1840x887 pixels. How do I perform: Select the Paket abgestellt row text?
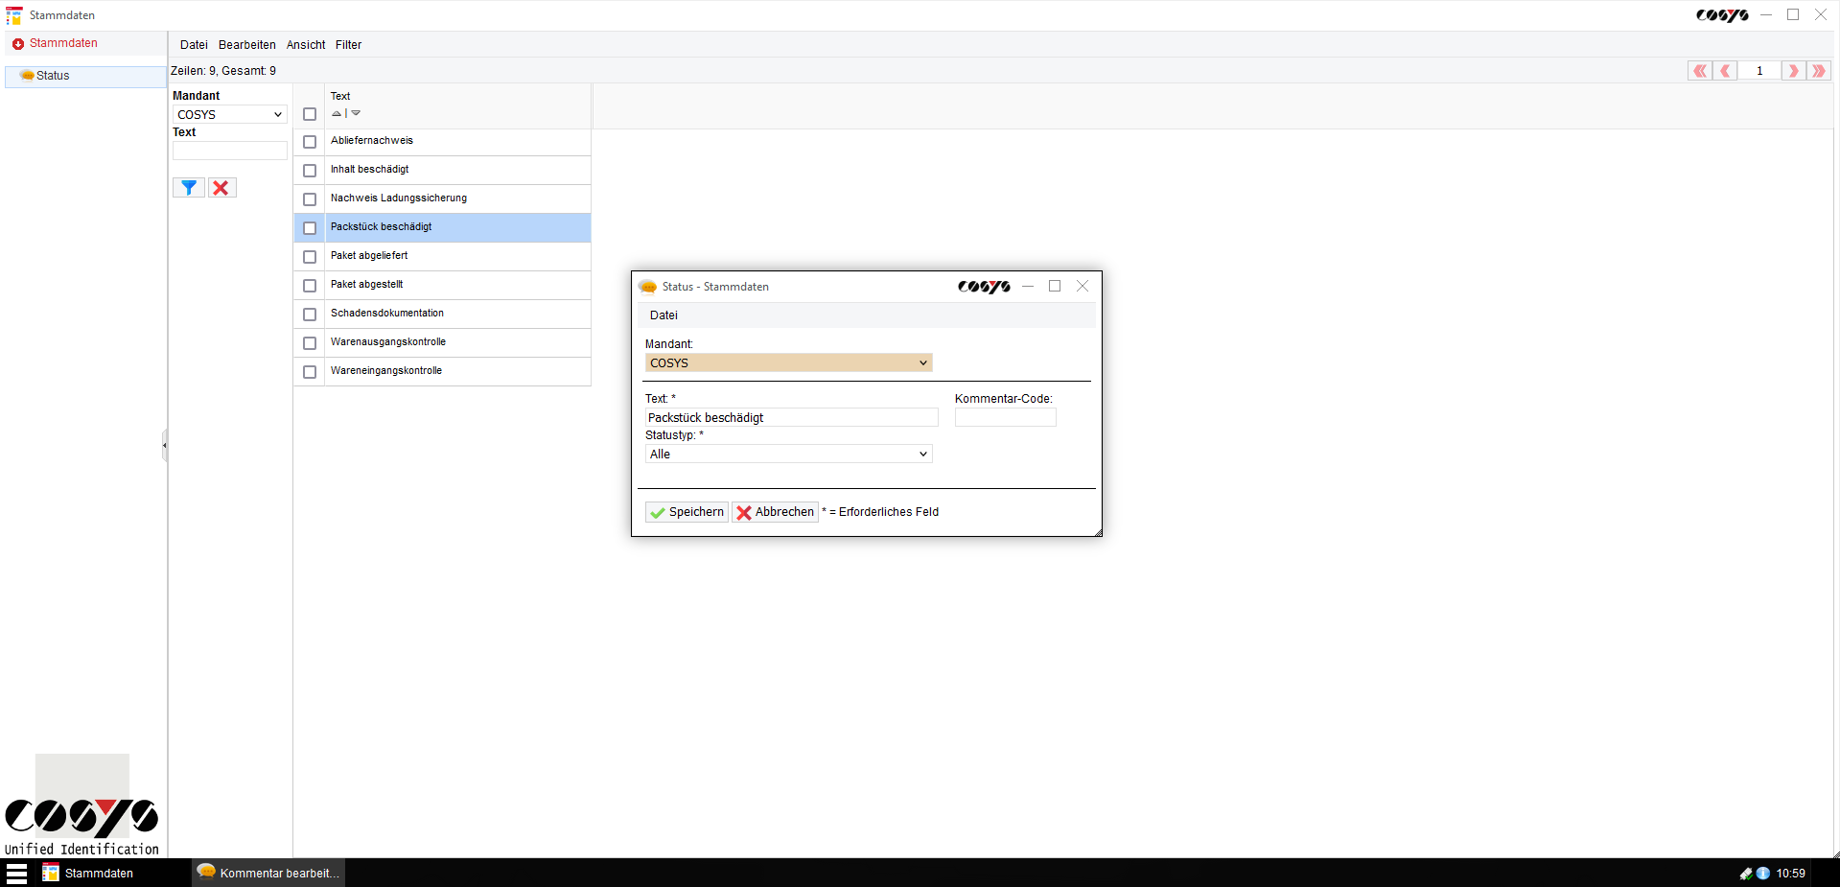coord(366,285)
